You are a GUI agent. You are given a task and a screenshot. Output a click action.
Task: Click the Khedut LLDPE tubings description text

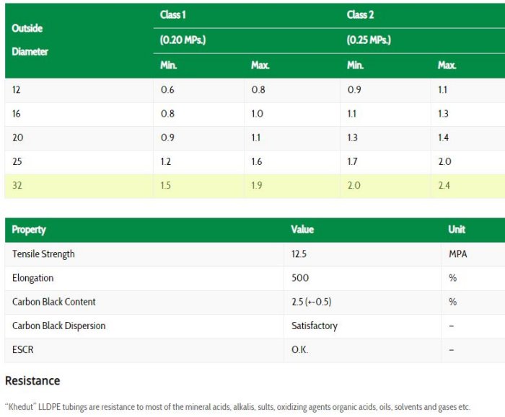(x=237, y=407)
